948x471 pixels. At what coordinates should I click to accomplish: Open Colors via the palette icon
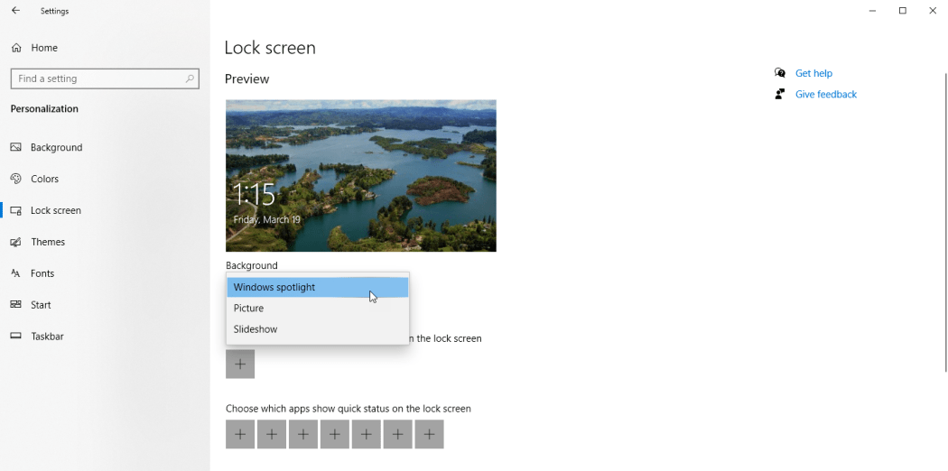point(16,179)
